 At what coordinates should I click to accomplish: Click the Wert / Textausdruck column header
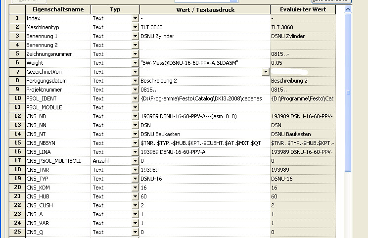[x=204, y=9]
